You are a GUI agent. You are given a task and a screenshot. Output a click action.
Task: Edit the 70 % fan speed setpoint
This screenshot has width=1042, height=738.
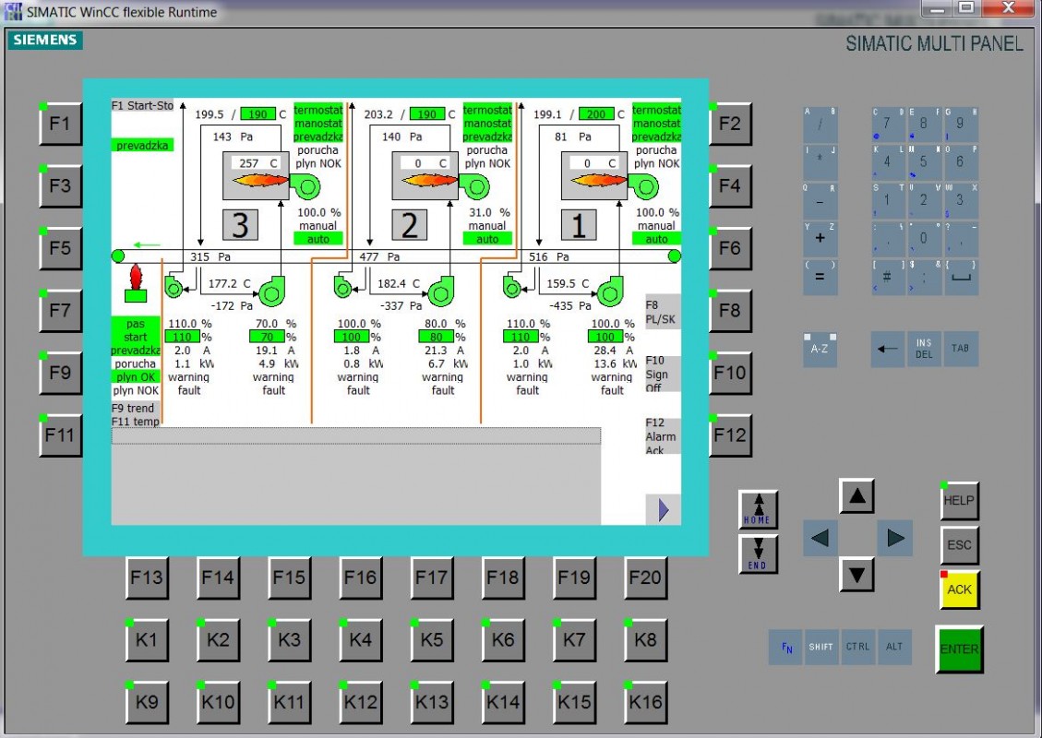[x=267, y=337]
